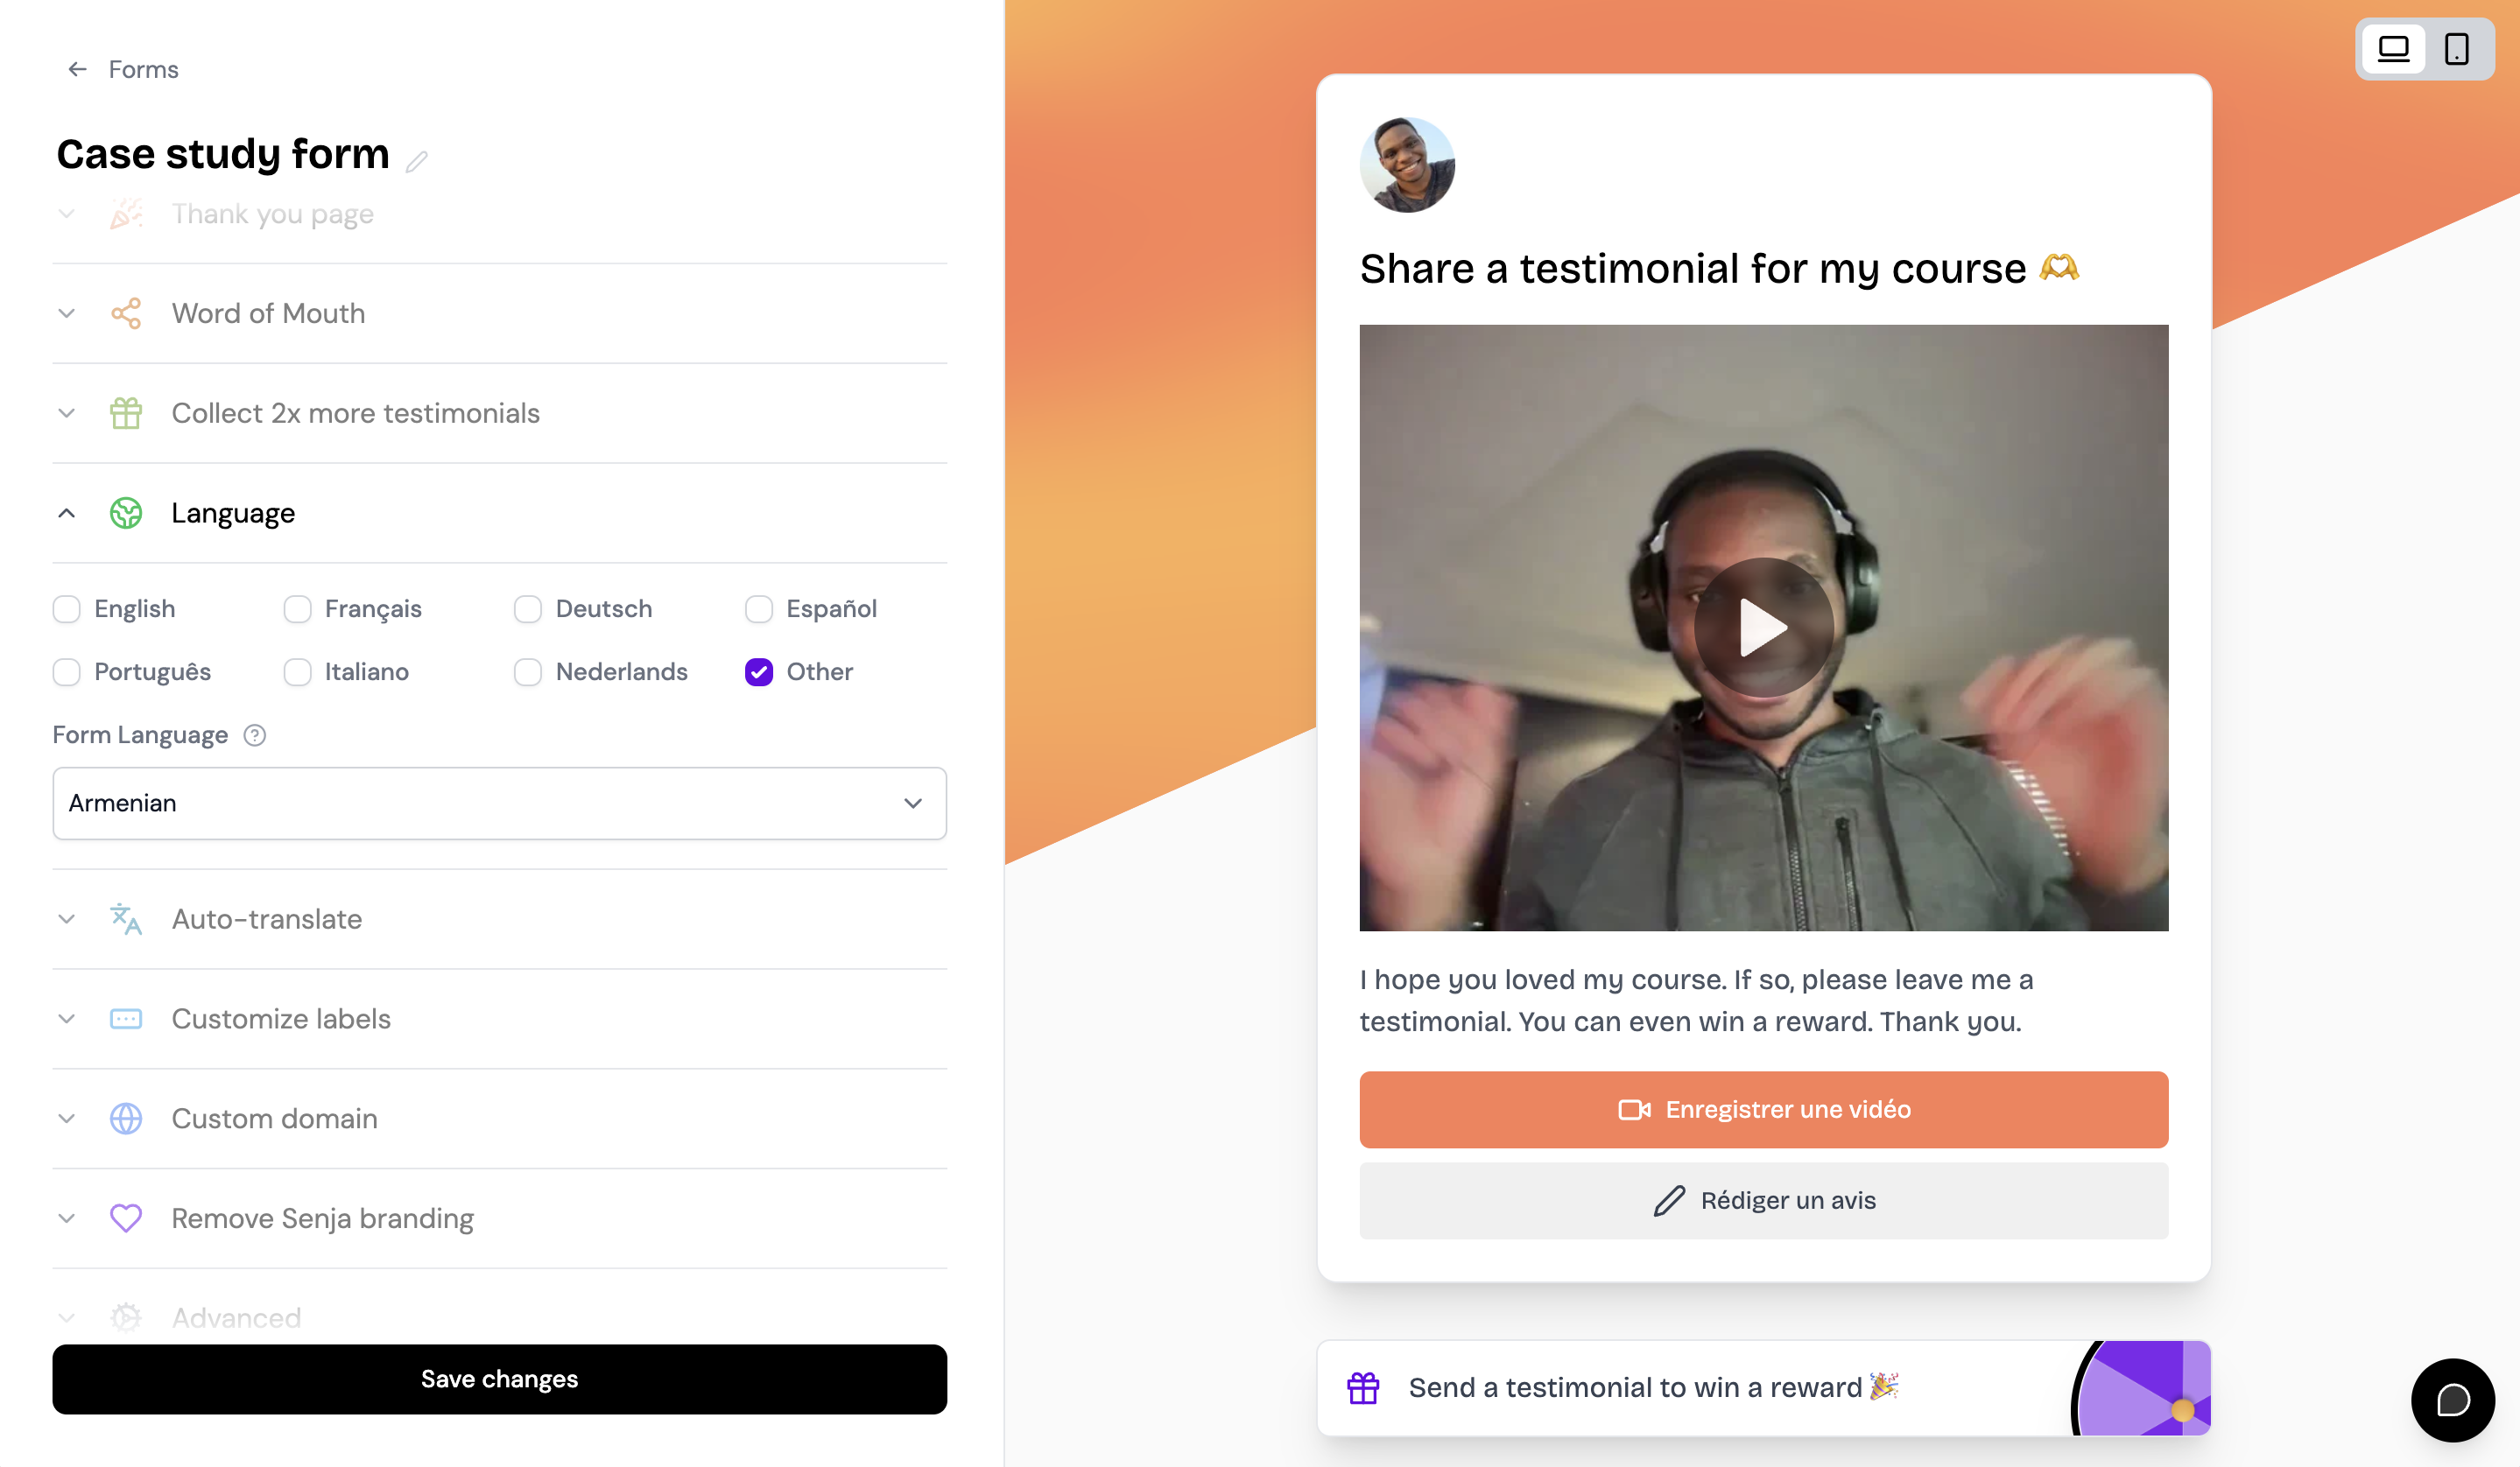Click Enregistrer une vidéo button

tap(1763, 1109)
